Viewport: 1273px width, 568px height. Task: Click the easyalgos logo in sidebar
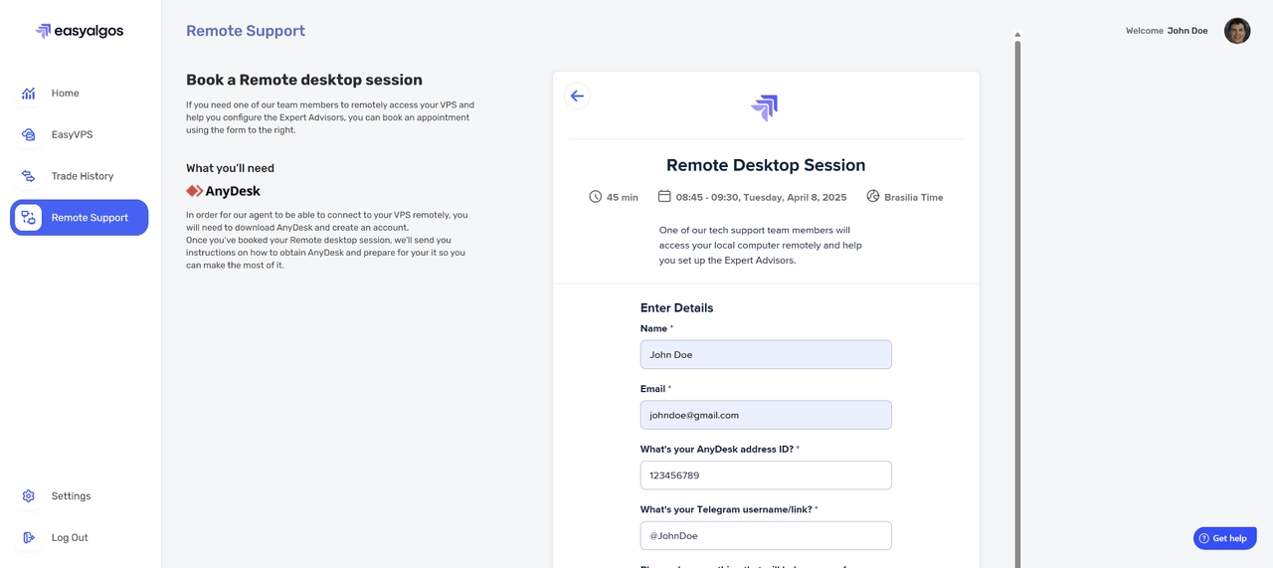pos(80,31)
